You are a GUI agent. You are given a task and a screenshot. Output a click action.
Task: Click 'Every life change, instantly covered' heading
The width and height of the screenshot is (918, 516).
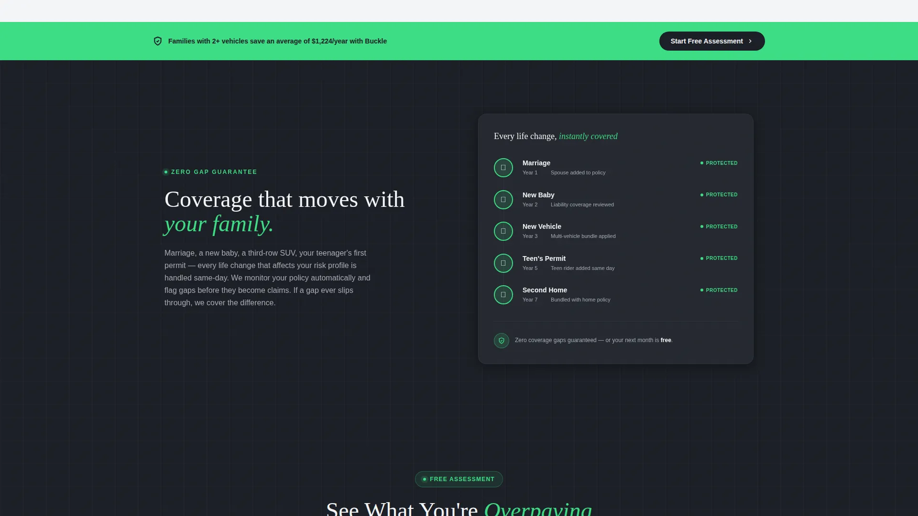pyautogui.click(x=556, y=136)
